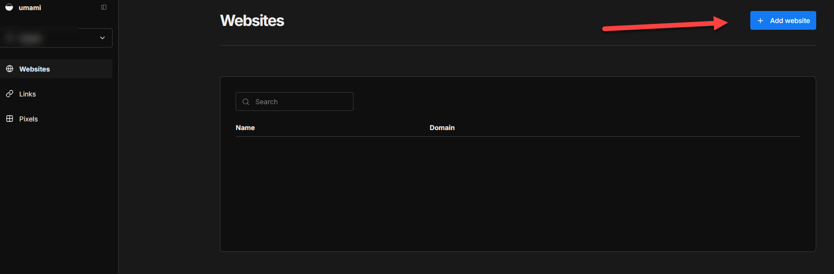Open the Links section

coord(27,94)
